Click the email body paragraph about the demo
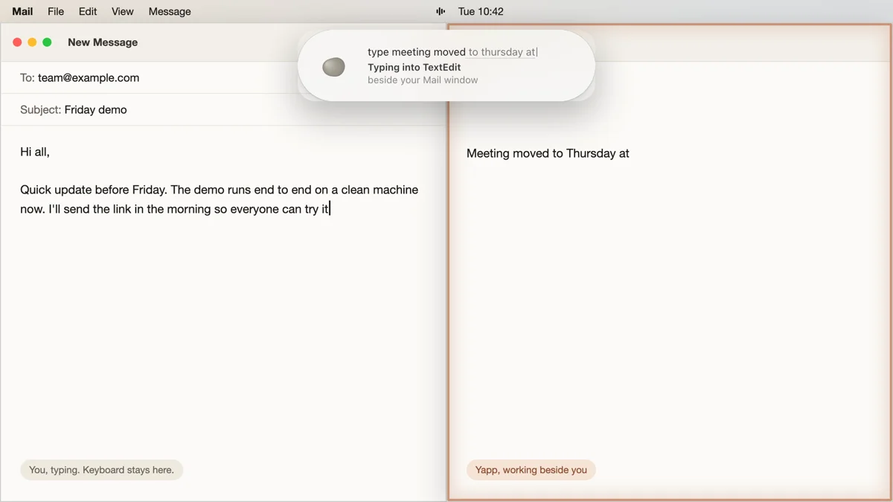This screenshot has height=502, width=893. (220, 199)
